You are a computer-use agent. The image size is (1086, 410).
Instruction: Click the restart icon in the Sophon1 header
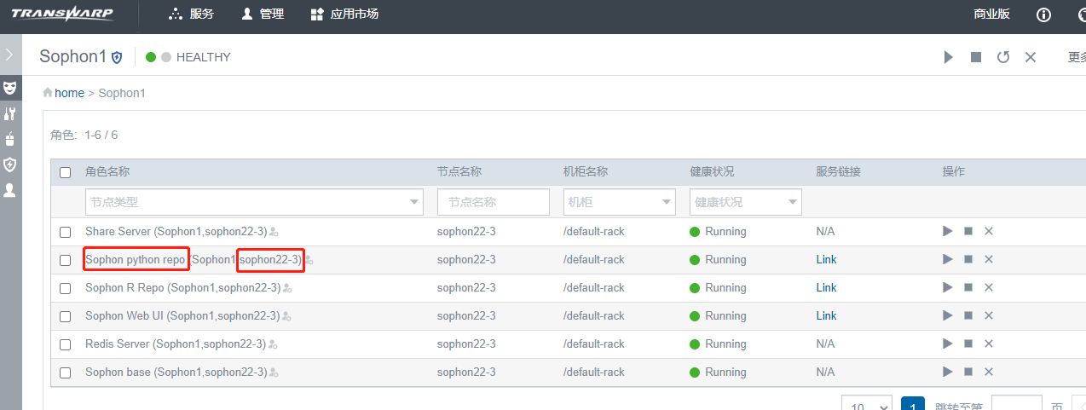point(1003,57)
